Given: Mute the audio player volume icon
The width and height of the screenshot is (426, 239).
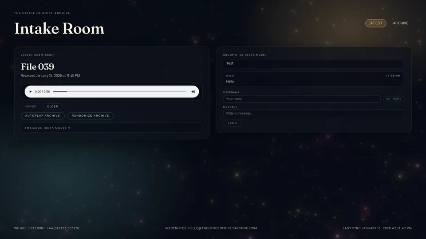Looking at the screenshot, I should click(193, 92).
